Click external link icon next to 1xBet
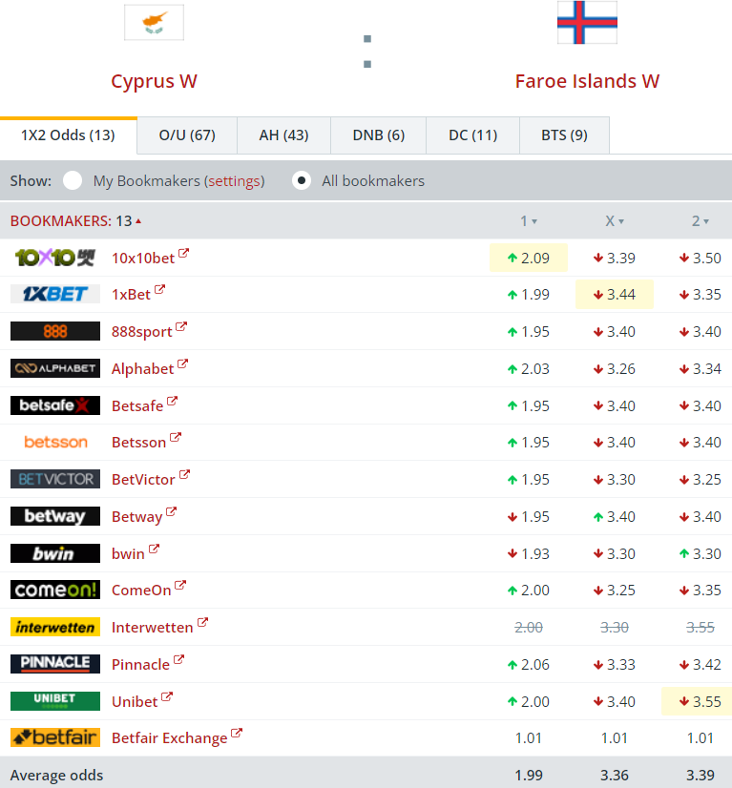Image resolution: width=732 pixels, height=788 pixels. point(160,289)
